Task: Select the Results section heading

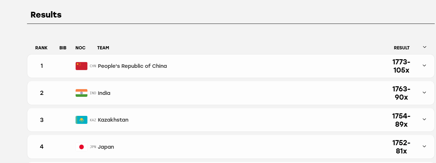Action: tap(46, 15)
